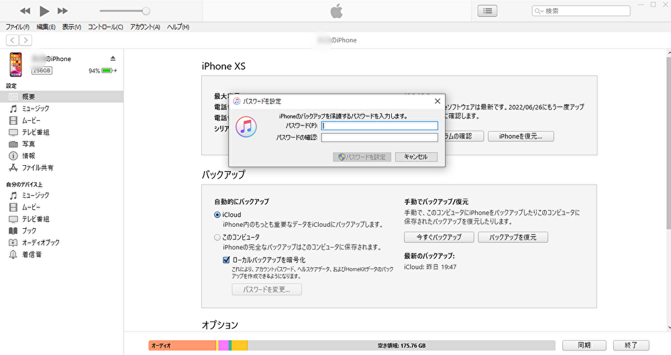Select the iCloud backup radio button

pos(217,215)
